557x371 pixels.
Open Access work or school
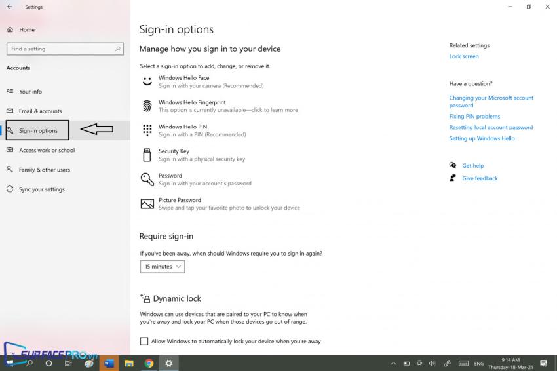click(65, 150)
